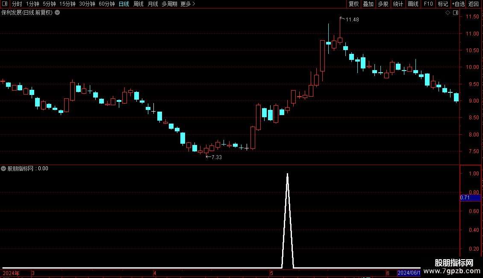
Task: Select the 60分钟 period tab
Action: [106, 4]
